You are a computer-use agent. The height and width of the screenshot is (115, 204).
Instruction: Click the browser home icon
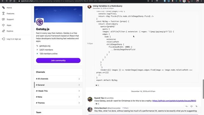14,1
